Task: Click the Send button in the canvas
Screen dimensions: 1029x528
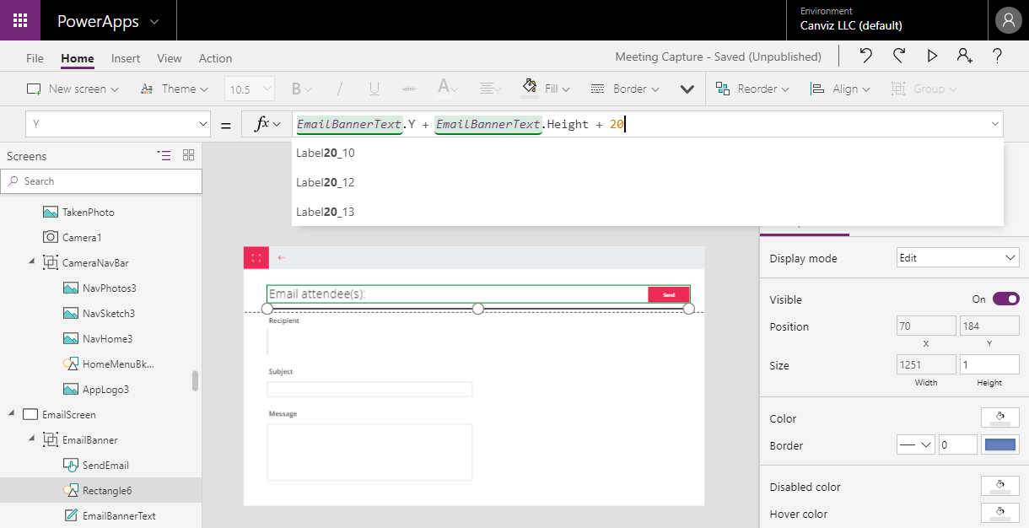Action: (x=669, y=294)
